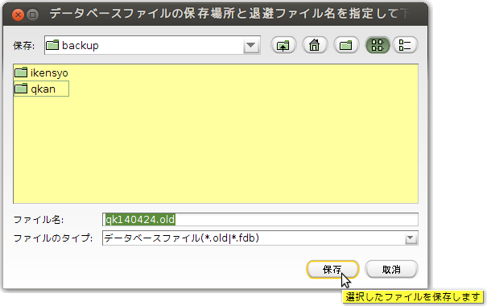This screenshot has width=487, height=306.
Task: Open the backup location dropdown
Action: pyautogui.click(x=251, y=46)
